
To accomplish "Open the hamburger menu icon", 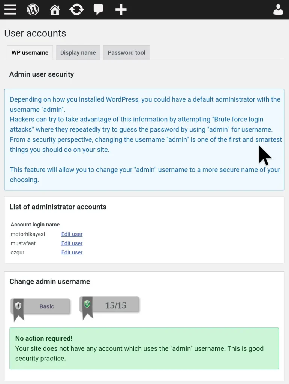I will pyautogui.click(x=10, y=9).
